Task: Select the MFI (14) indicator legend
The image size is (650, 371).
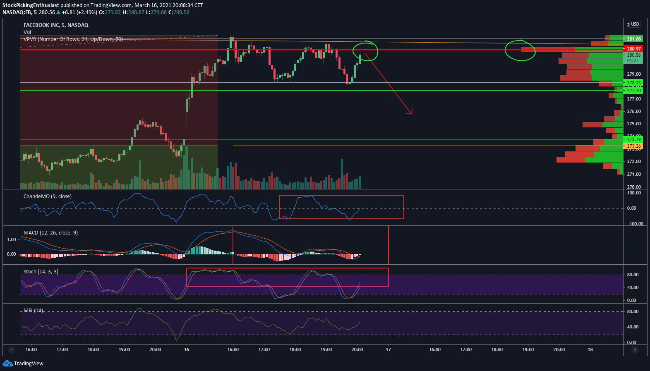Action: [33, 311]
